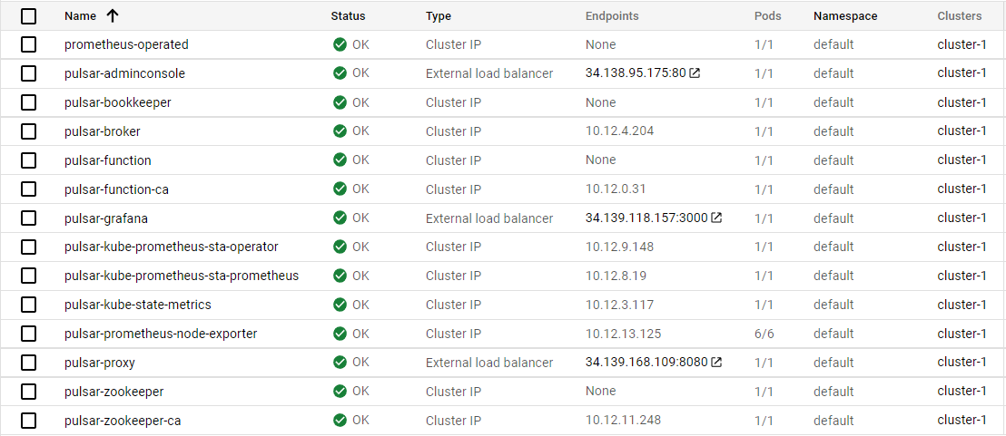
Task: Sort table by Status column header
Action: coord(348,15)
